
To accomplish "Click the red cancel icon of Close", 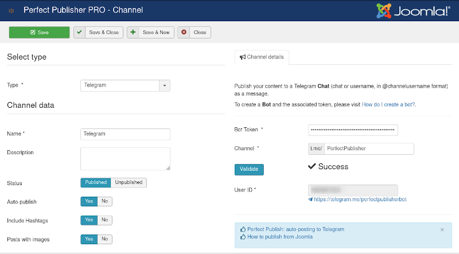I will [x=184, y=32].
